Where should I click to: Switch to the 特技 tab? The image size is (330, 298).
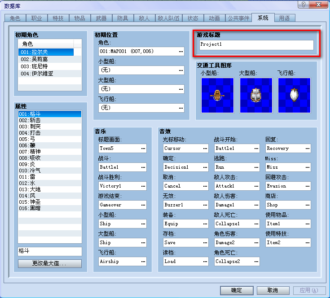(x=58, y=18)
